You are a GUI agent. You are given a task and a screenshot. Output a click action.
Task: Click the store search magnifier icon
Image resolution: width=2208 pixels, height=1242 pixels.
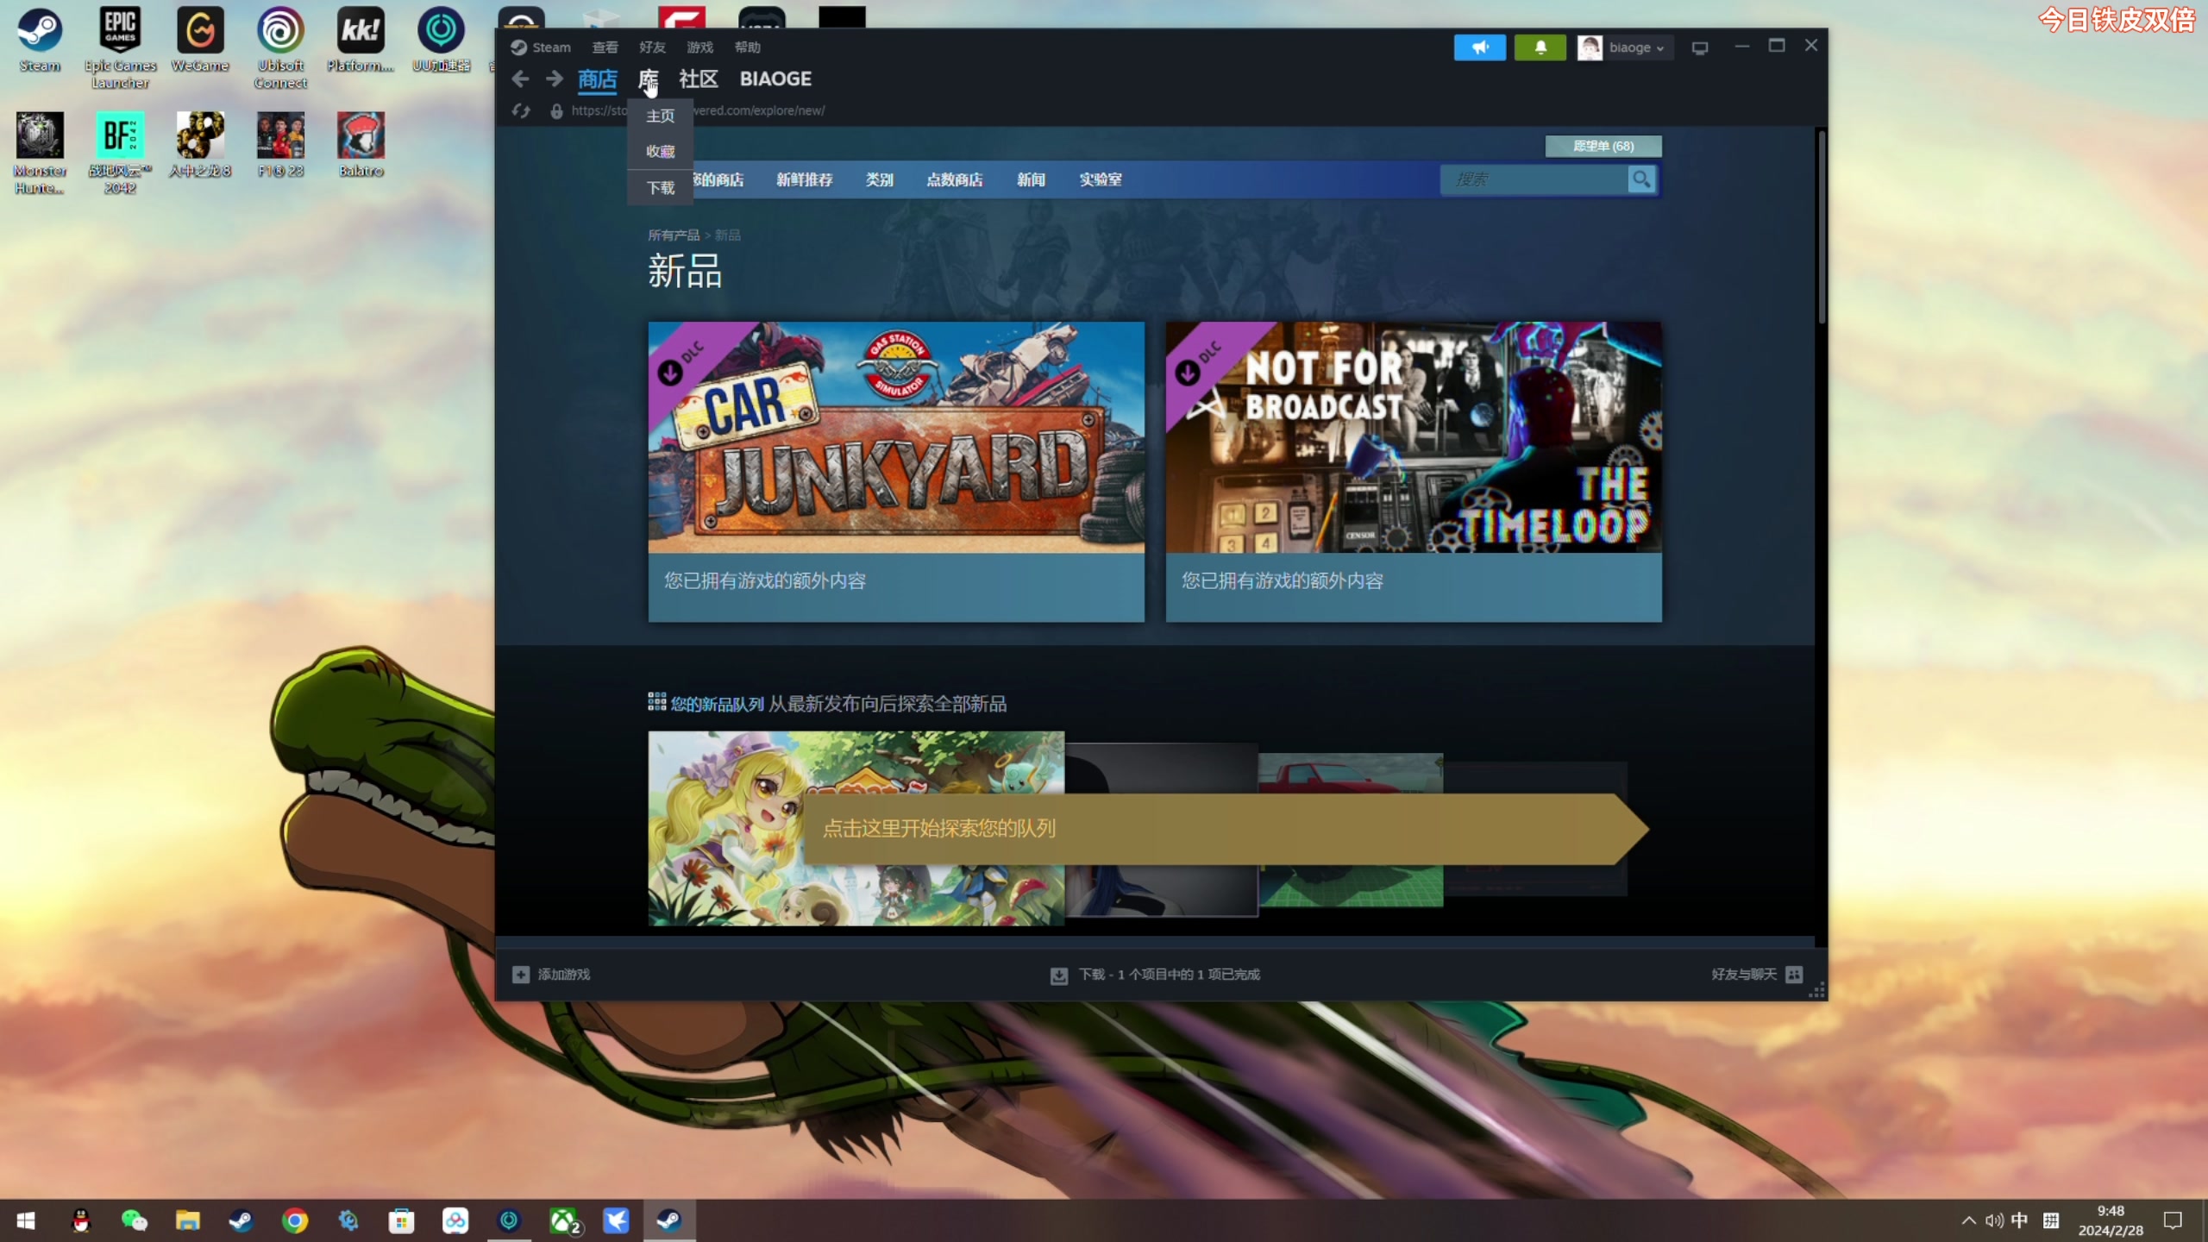pos(1640,179)
